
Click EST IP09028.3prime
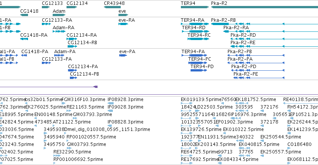[110, 111]
